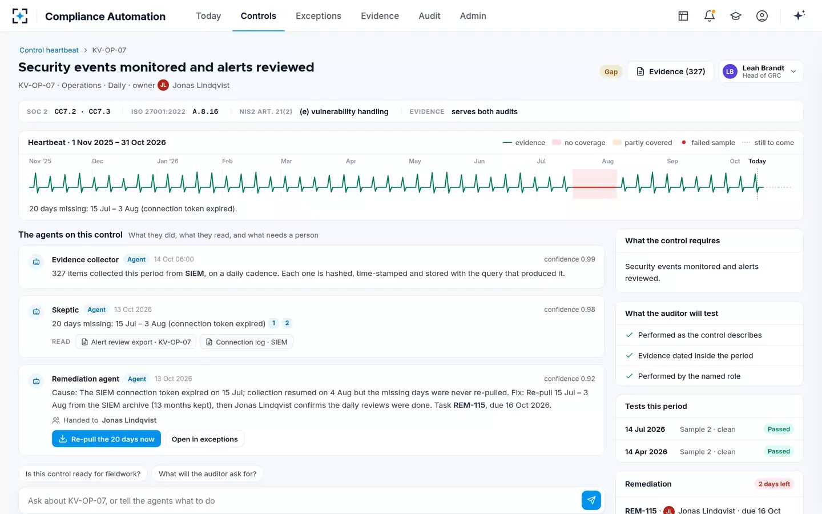The width and height of the screenshot is (822, 514).
Task: Open the AI sparkle assistant icon
Action: pos(799,15)
